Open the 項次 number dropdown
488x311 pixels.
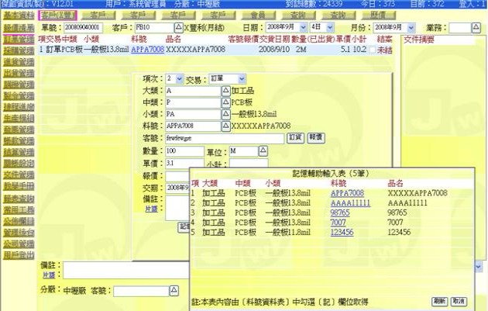point(180,79)
